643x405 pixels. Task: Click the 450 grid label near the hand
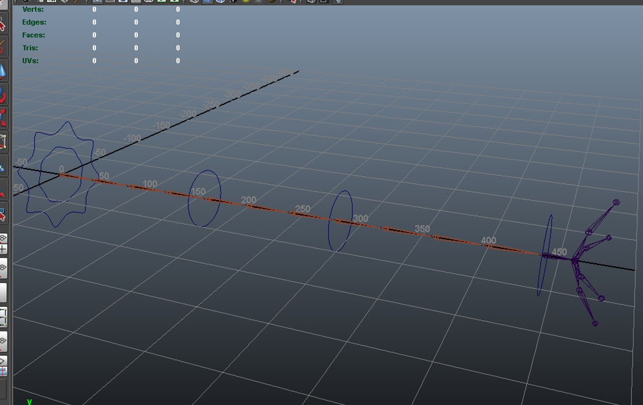(559, 252)
